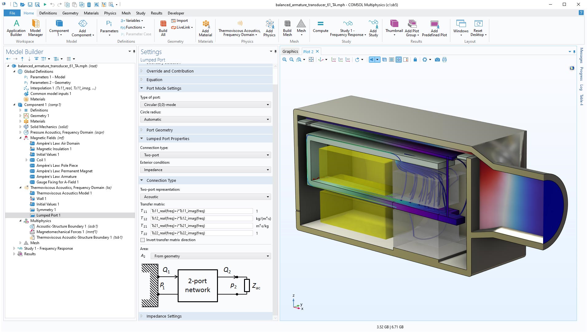Toggle the axis orientation display button
Screen dimensions: 588x332
pos(398,60)
